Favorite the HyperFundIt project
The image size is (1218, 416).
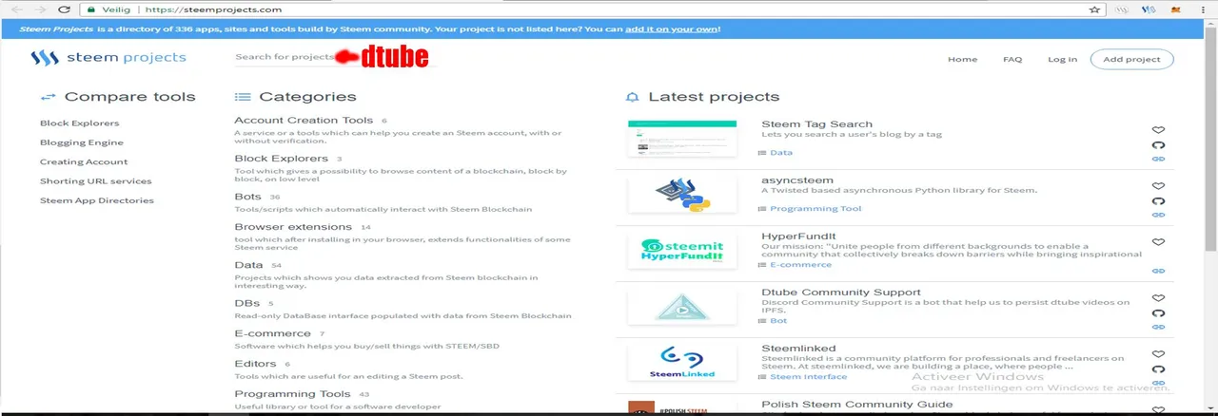point(1158,242)
